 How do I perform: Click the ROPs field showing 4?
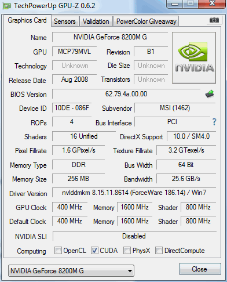(72, 122)
